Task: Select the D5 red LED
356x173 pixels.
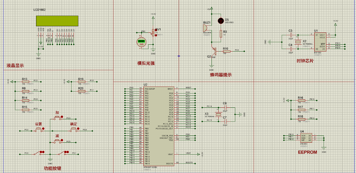Action: click(221, 21)
